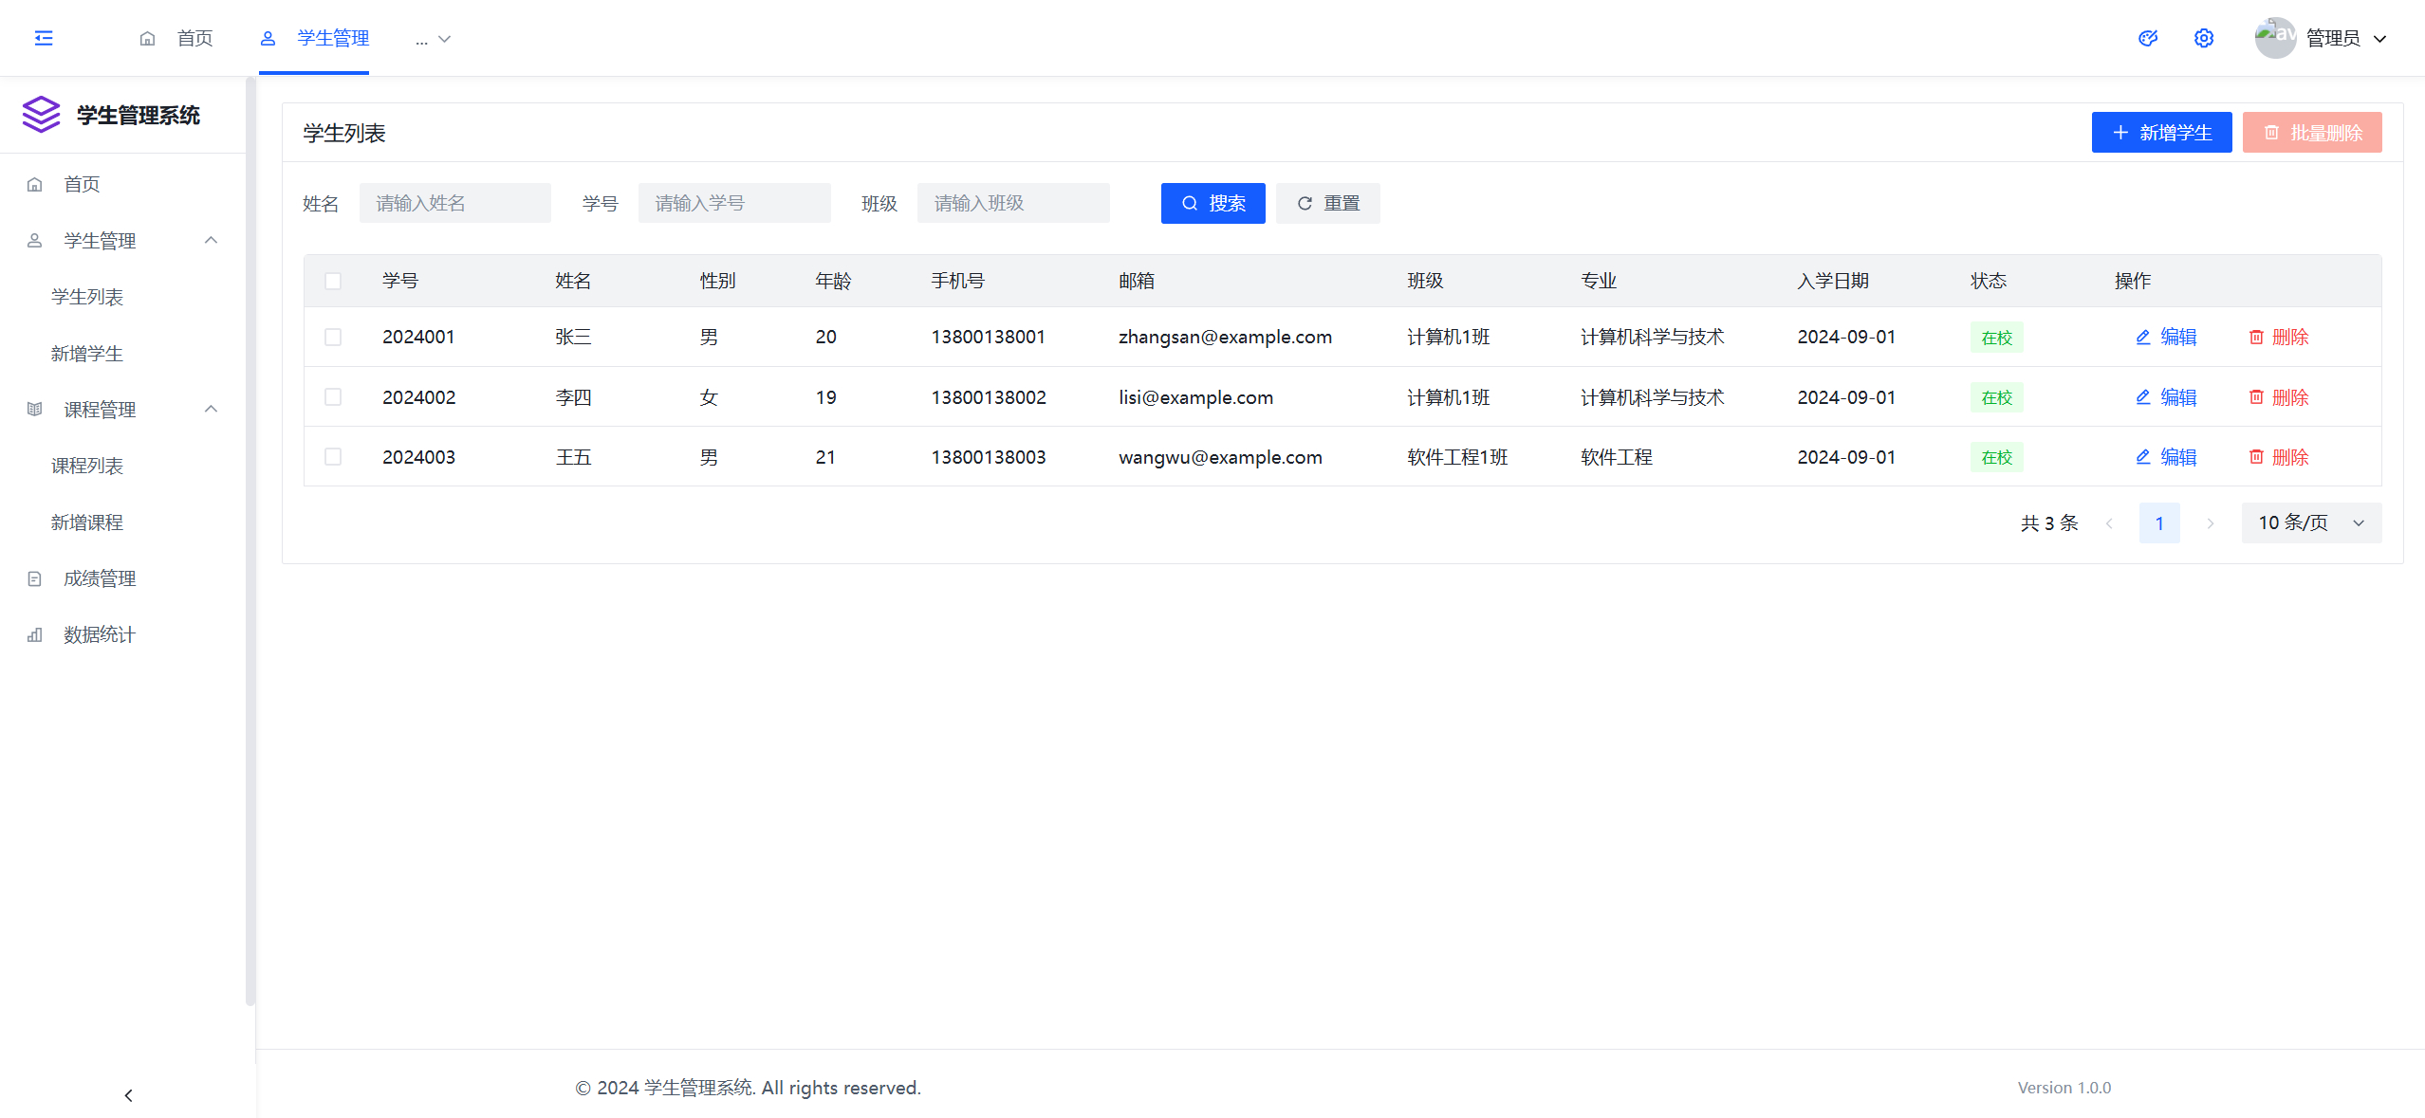Toggle the sidebar menu fold icon

(x=44, y=38)
